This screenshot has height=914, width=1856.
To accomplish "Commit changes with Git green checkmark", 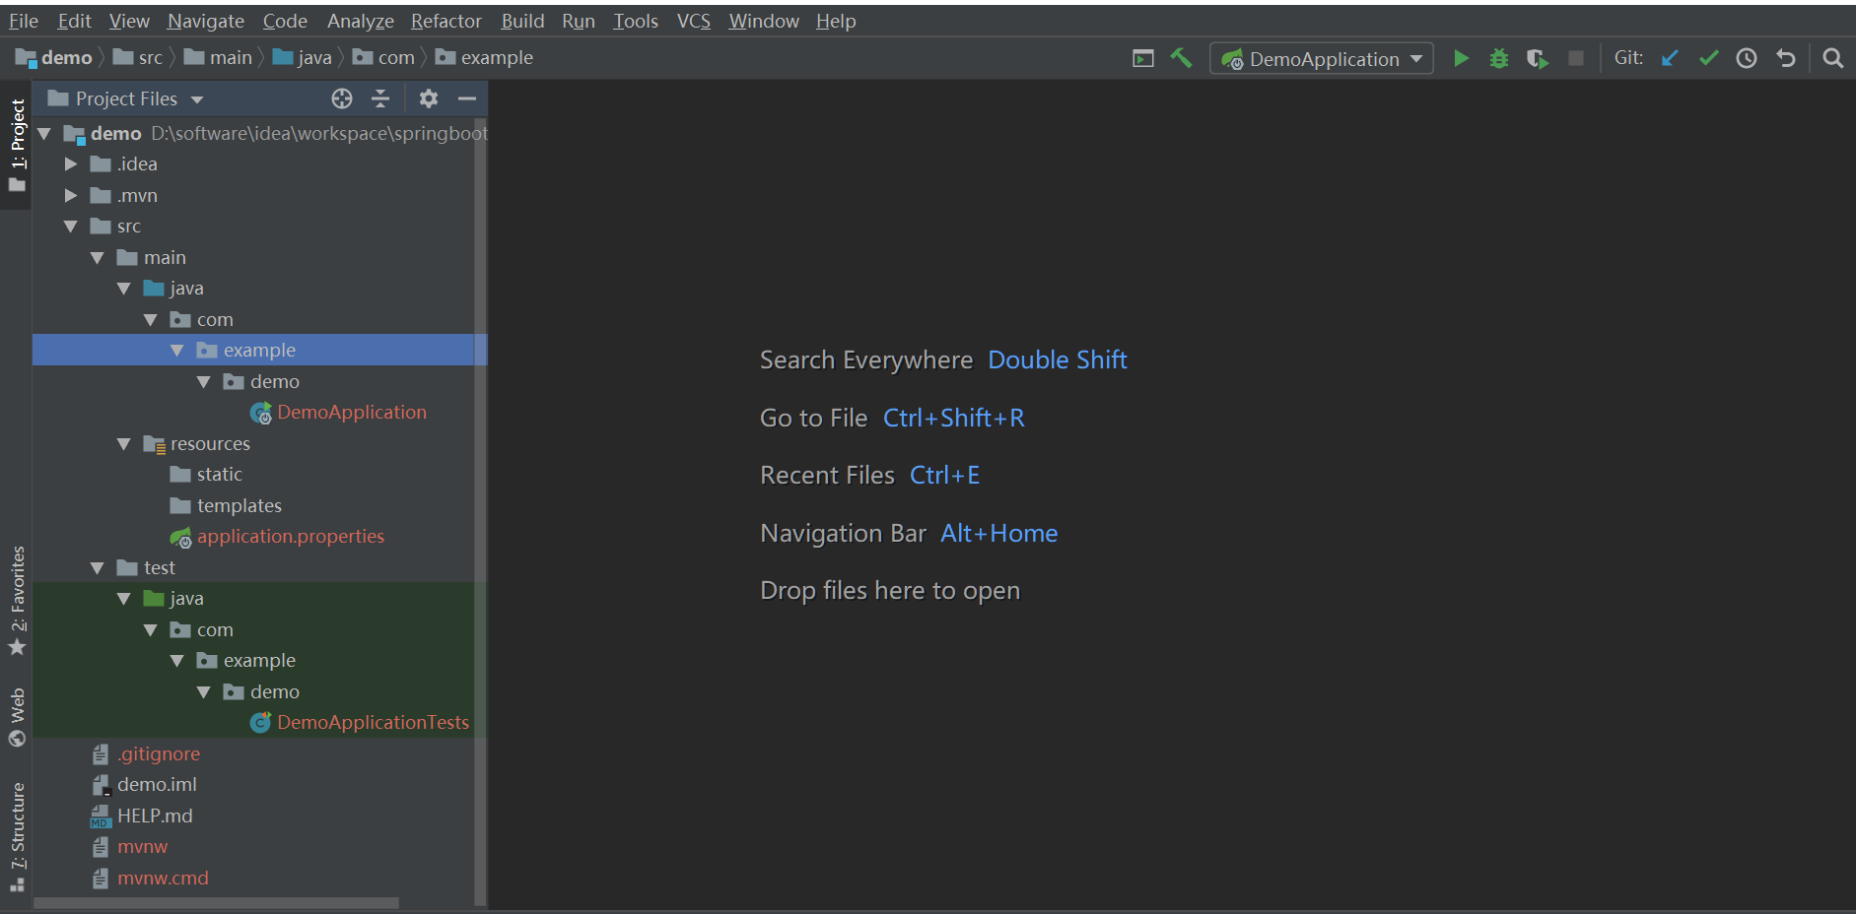I will point(1708,58).
